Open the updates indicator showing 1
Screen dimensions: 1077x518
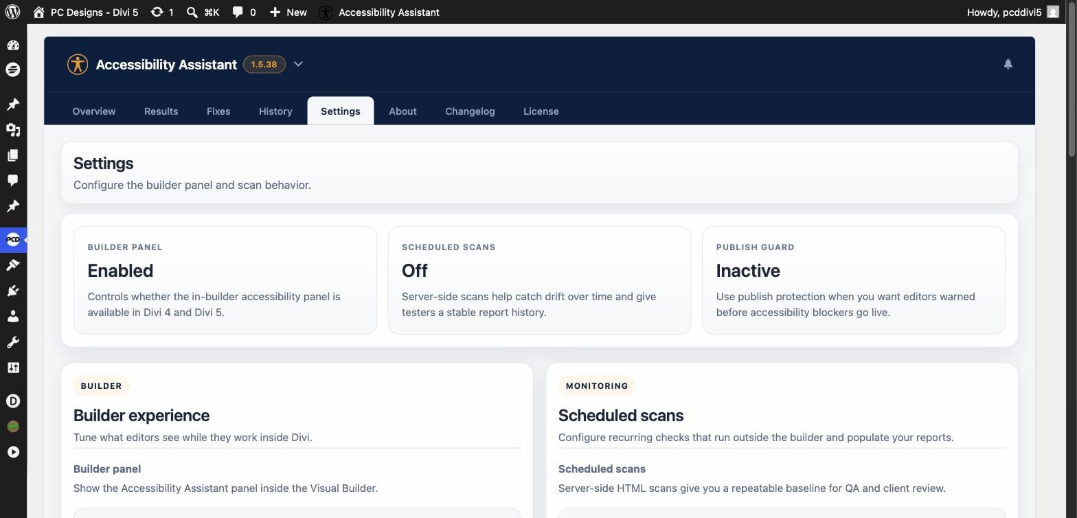pyautogui.click(x=162, y=12)
